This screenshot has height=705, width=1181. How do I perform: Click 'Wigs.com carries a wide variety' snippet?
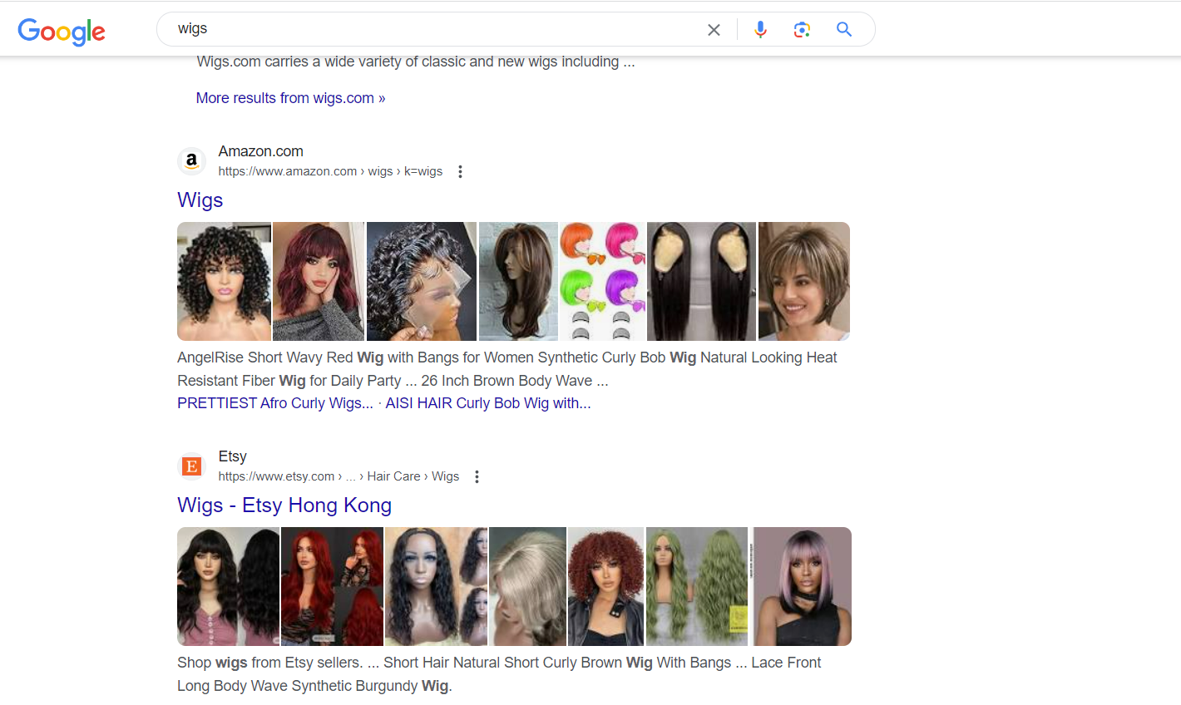point(416,62)
